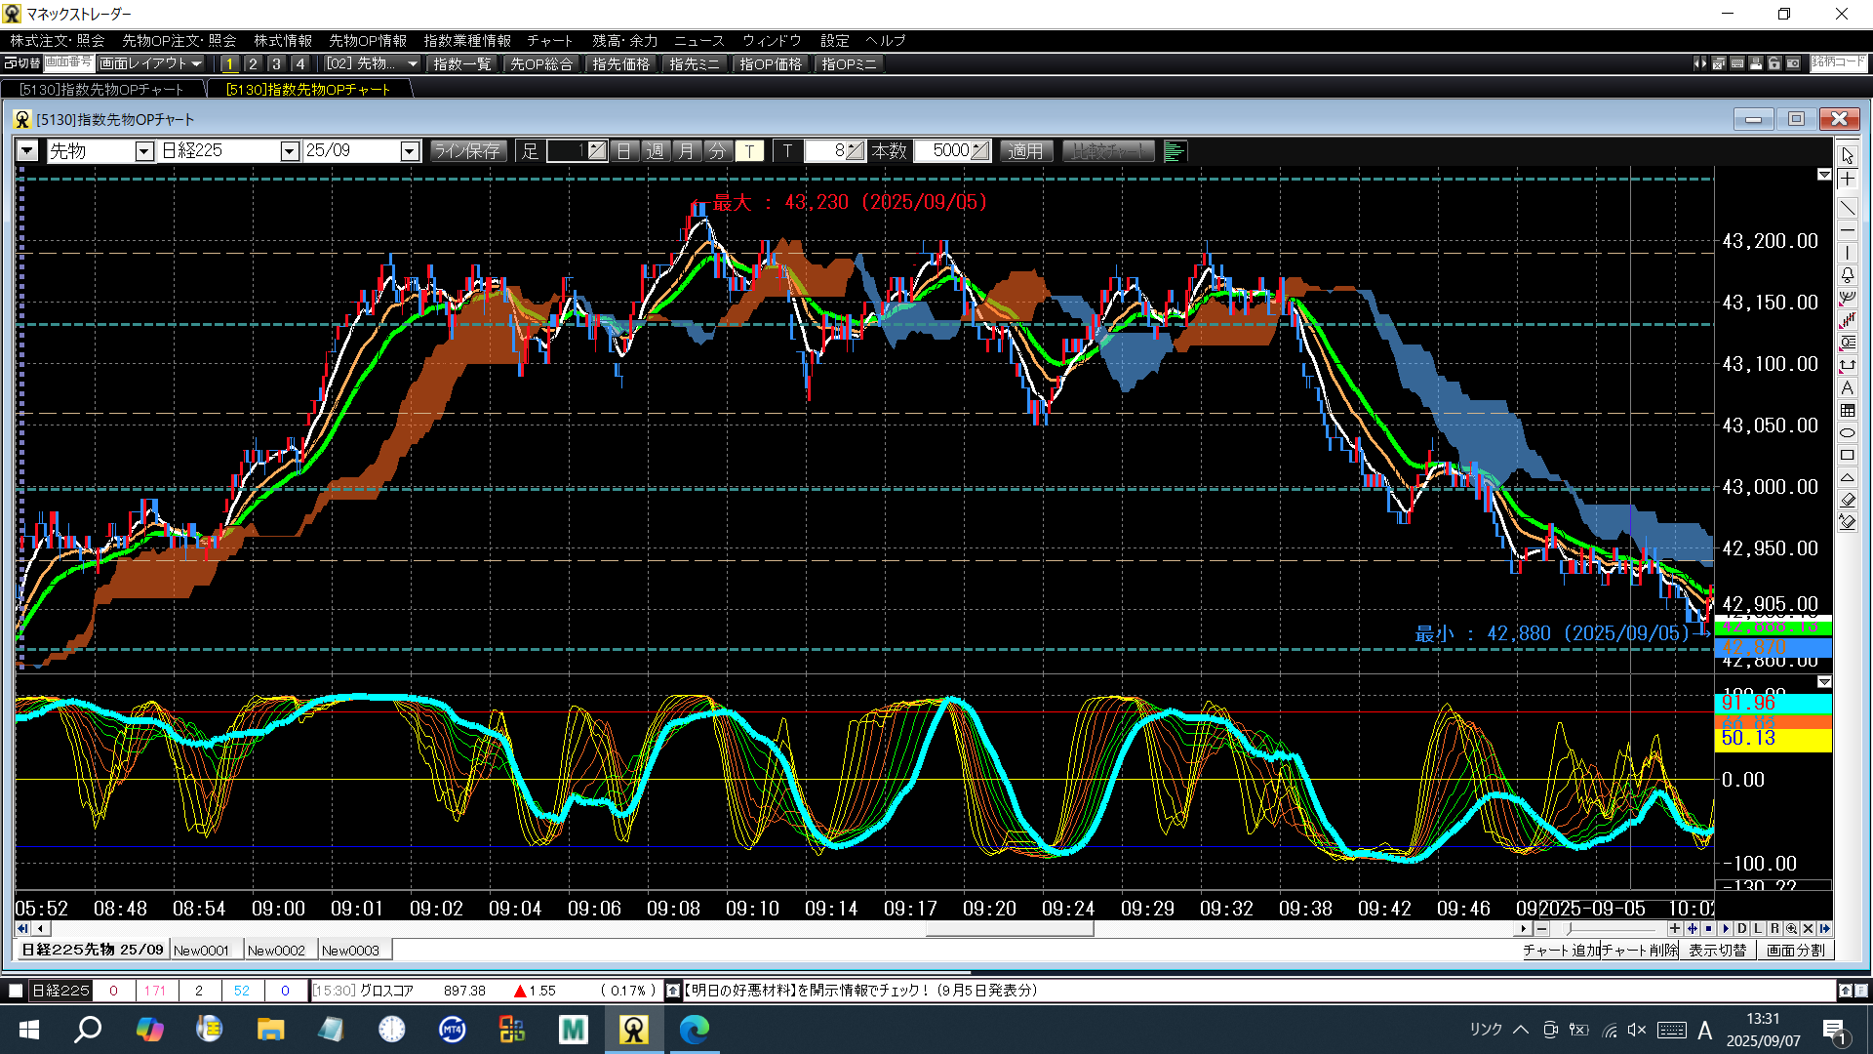1873x1054 pixels.
Task: Switch to the New0002 chart tab
Action: (276, 951)
